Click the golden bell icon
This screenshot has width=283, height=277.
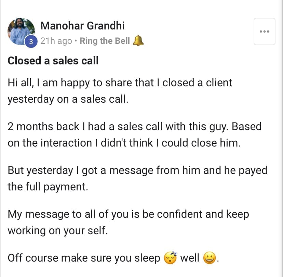point(138,41)
